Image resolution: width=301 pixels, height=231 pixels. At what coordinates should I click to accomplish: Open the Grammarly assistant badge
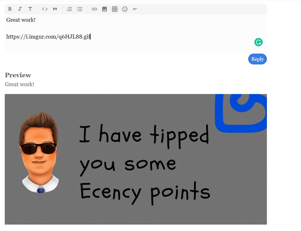259,42
